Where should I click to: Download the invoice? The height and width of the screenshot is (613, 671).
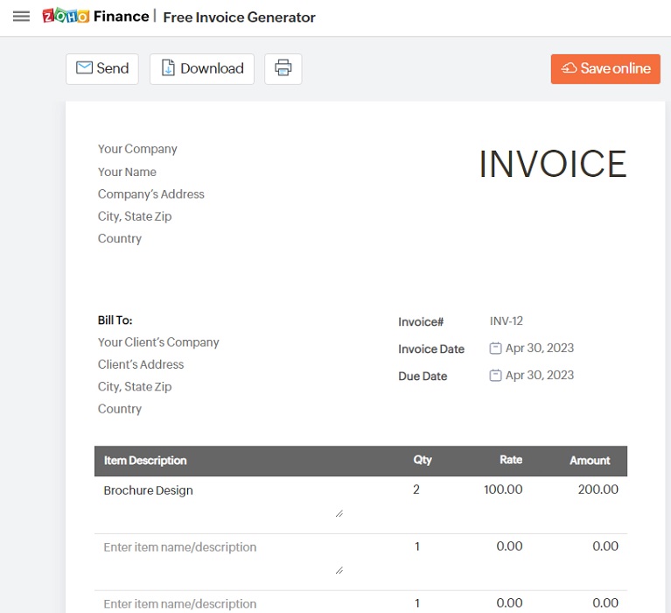pos(202,68)
